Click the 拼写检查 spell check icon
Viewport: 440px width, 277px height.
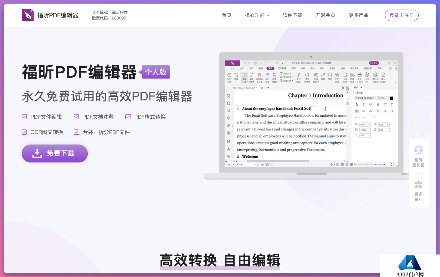(267, 75)
